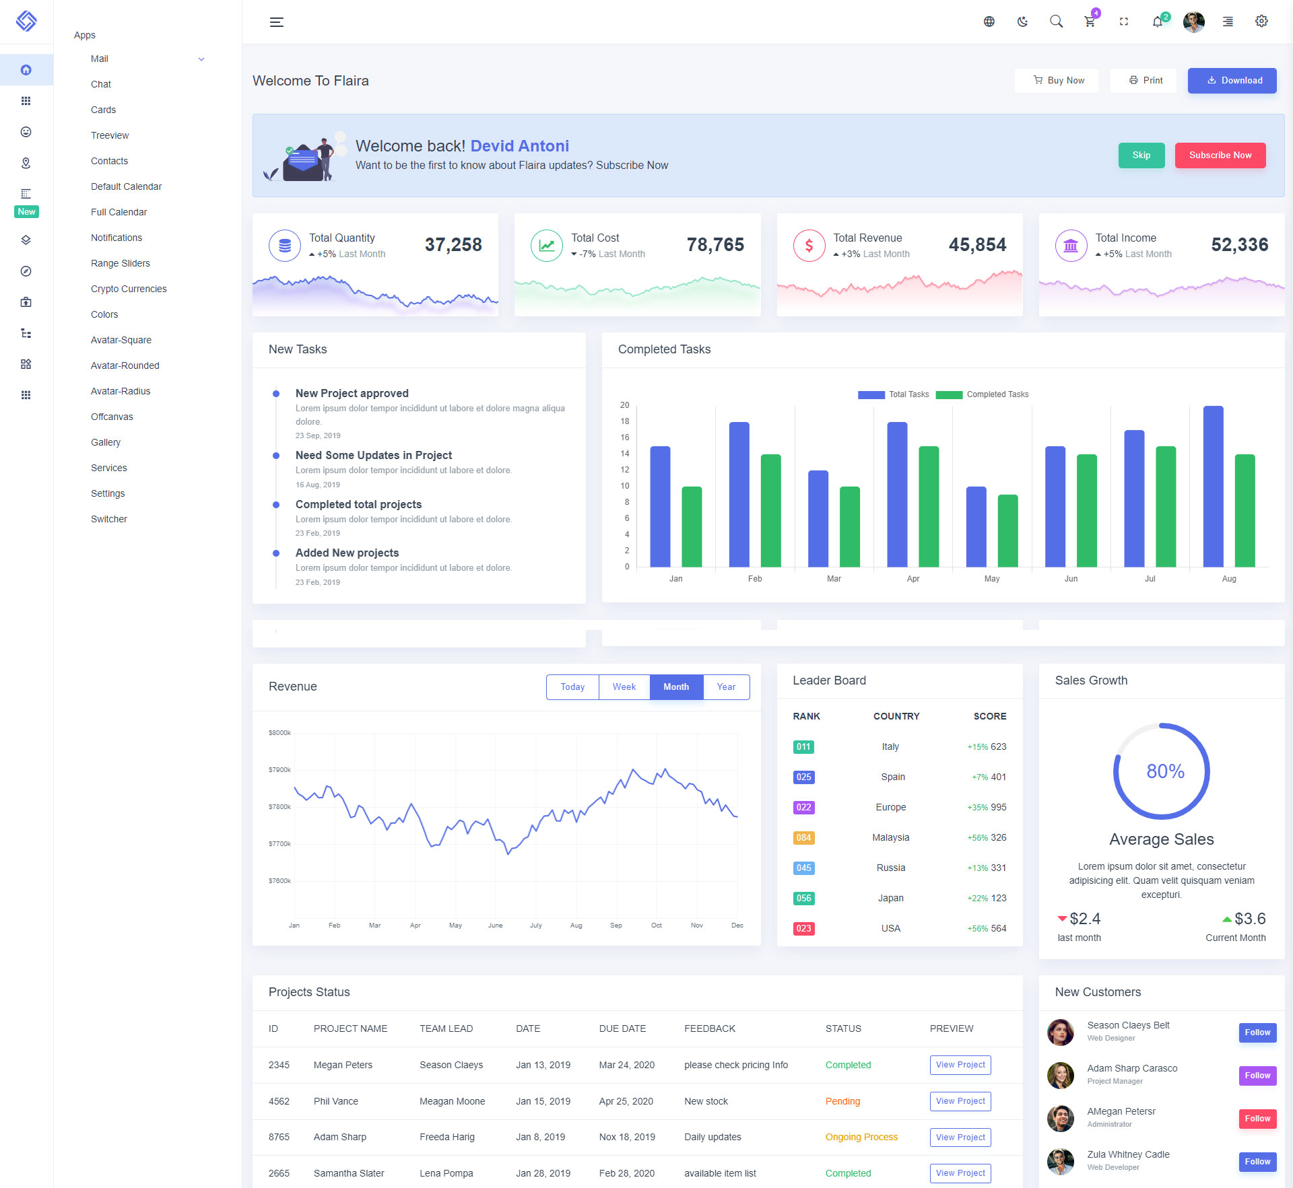
Task: Open the user avatar profile menu
Action: pos(1193,22)
